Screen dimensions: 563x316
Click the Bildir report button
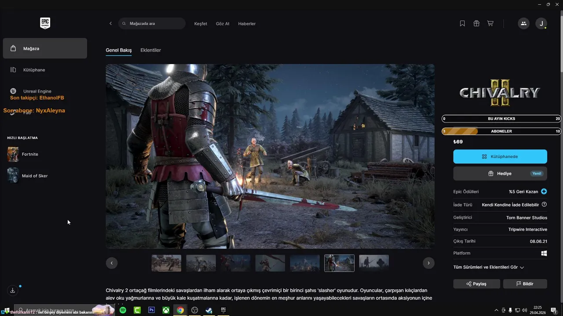pyautogui.click(x=525, y=284)
